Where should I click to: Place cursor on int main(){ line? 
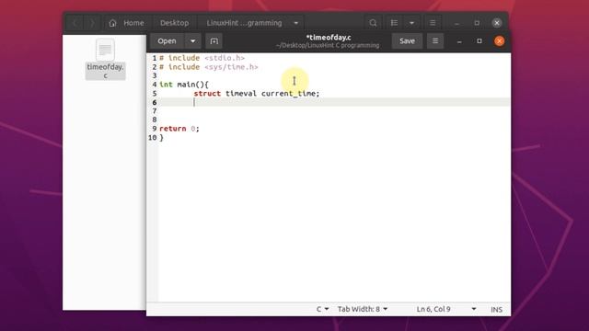184,85
